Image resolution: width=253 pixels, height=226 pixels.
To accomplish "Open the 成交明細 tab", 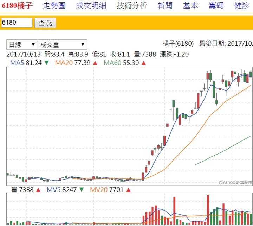I will tap(91, 6).
